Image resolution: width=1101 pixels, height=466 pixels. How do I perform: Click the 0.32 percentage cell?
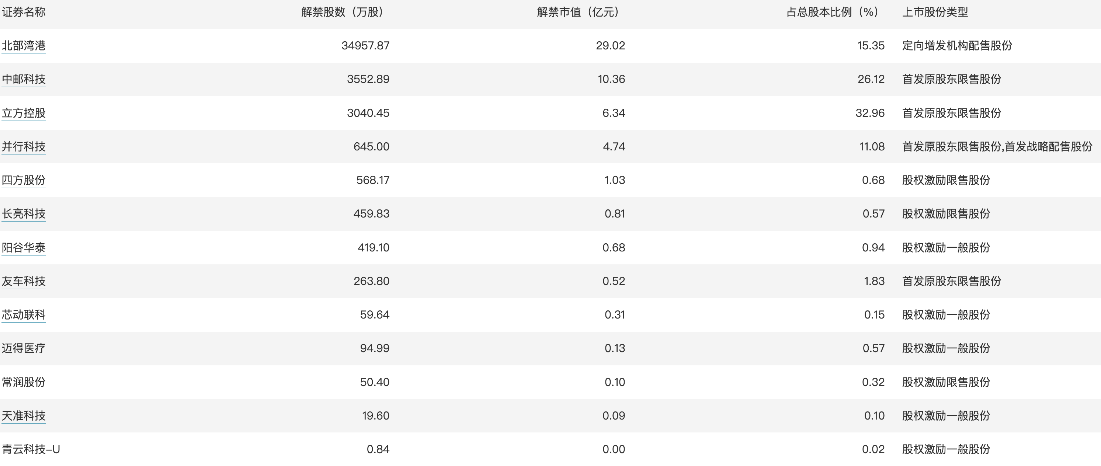[873, 382]
